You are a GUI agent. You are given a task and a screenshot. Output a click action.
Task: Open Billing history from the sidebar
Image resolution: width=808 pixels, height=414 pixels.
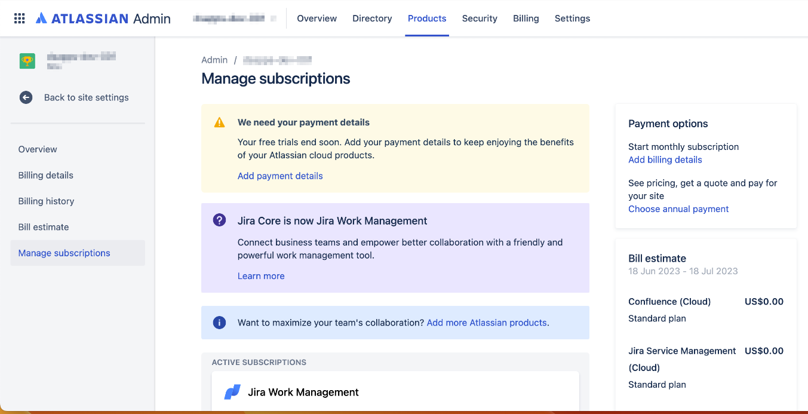point(47,201)
